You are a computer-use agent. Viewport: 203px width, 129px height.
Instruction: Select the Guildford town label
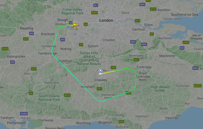point(65,61)
